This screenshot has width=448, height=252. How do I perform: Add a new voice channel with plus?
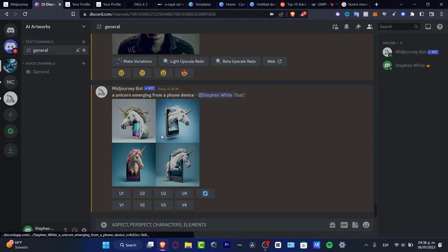click(84, 63)
